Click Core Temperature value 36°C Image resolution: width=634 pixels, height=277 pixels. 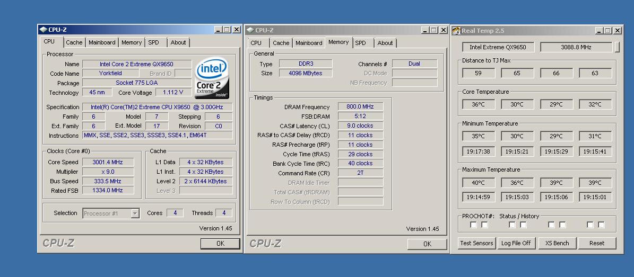click(479, 104)
